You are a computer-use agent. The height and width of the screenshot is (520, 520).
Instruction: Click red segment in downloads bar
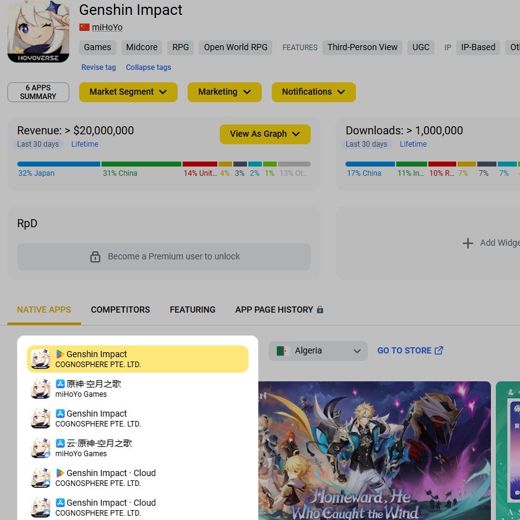pyautogui.click(x=442, y=164)
